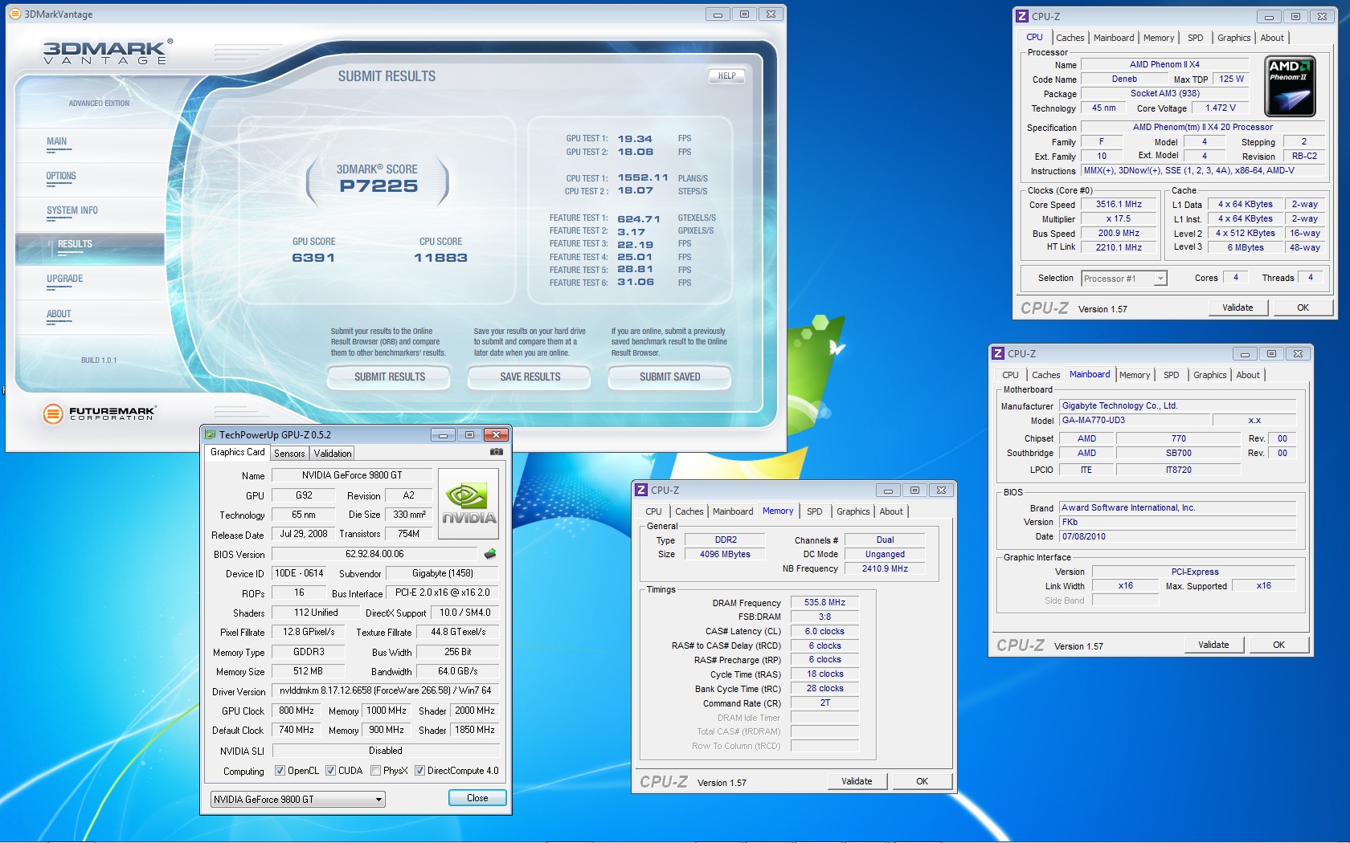The height and width of the screenshot is (843, 1350).
Task: Click the Core Speed value 3516.1 MHz
Action: click(x=1119, y=205)
